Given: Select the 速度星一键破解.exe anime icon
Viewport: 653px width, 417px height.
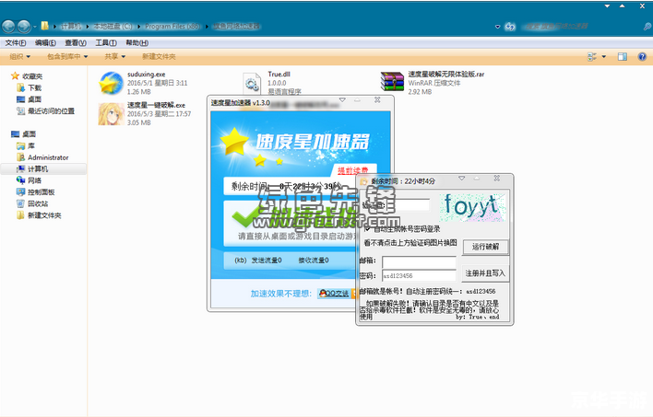Looking at the screenshot, I should (x=112, y=113).
